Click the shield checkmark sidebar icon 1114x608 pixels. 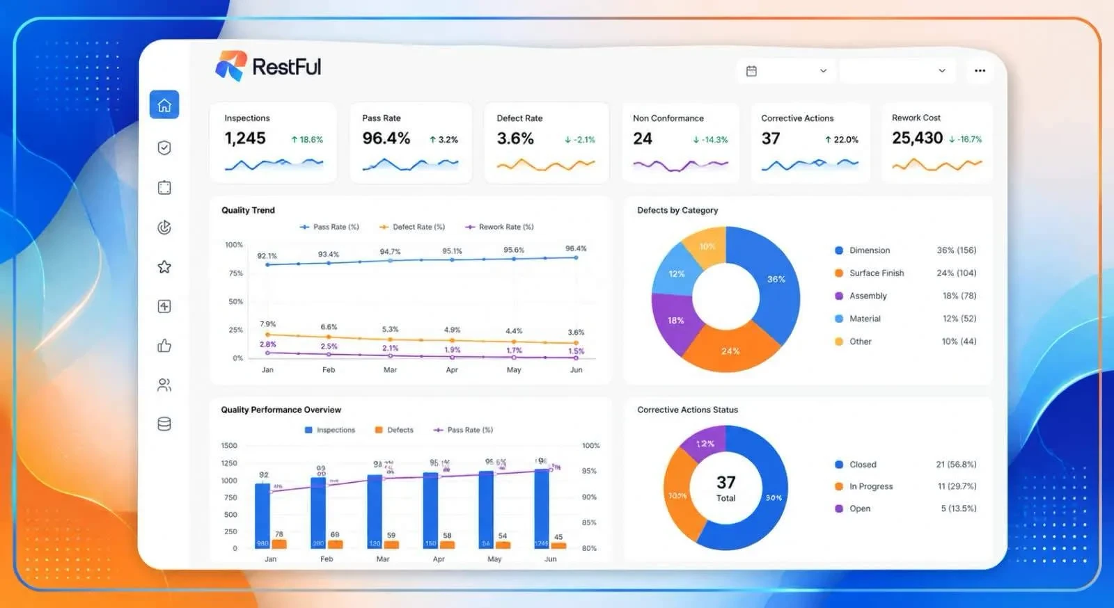(x=164, y=147)
